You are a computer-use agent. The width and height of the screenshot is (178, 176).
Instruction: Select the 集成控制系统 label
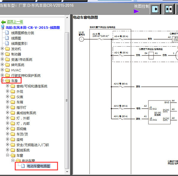[26, 113]
